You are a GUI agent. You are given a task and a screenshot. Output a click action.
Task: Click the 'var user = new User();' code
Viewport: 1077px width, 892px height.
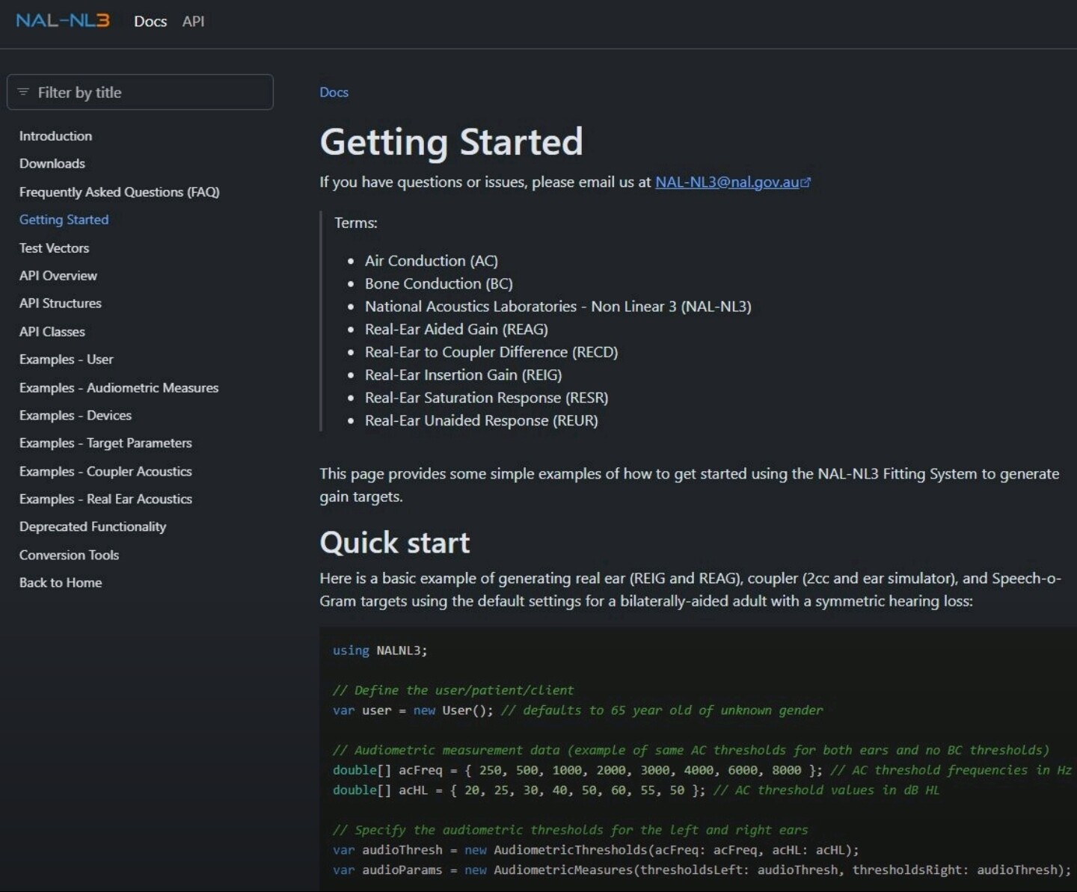[413, 710]
